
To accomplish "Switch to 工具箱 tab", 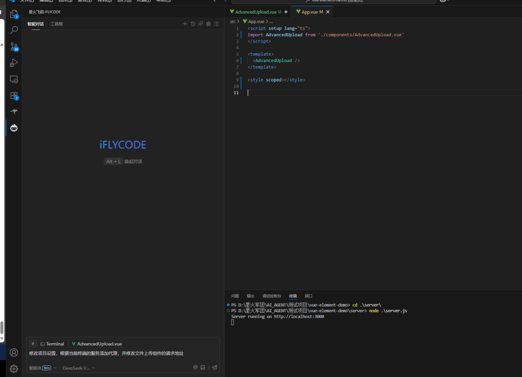I will (x=57, y=24).
